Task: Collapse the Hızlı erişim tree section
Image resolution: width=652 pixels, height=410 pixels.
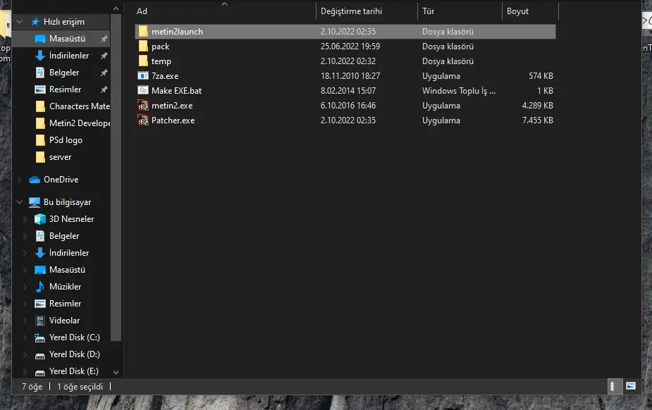Action: [x=20, y=22]
